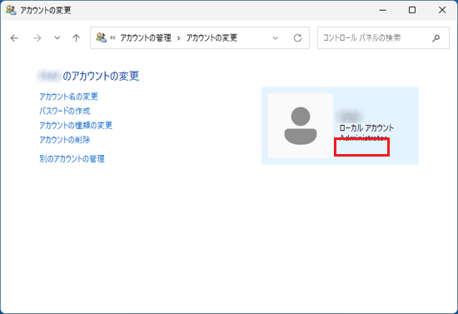
Task: Open パスワードの作成 link
Action: (65, 111)
